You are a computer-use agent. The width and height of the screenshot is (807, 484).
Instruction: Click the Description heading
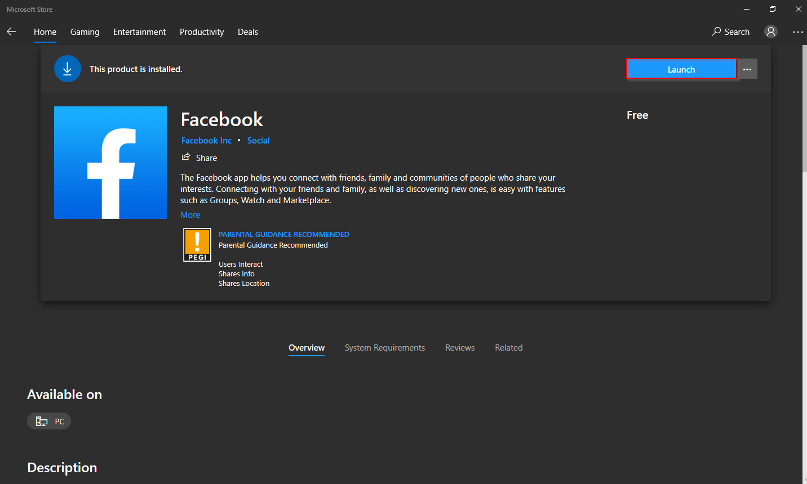tap(62, 468)
